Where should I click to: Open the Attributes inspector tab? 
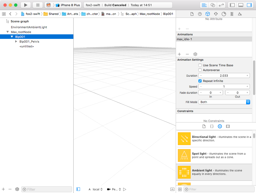coord(216,14)
